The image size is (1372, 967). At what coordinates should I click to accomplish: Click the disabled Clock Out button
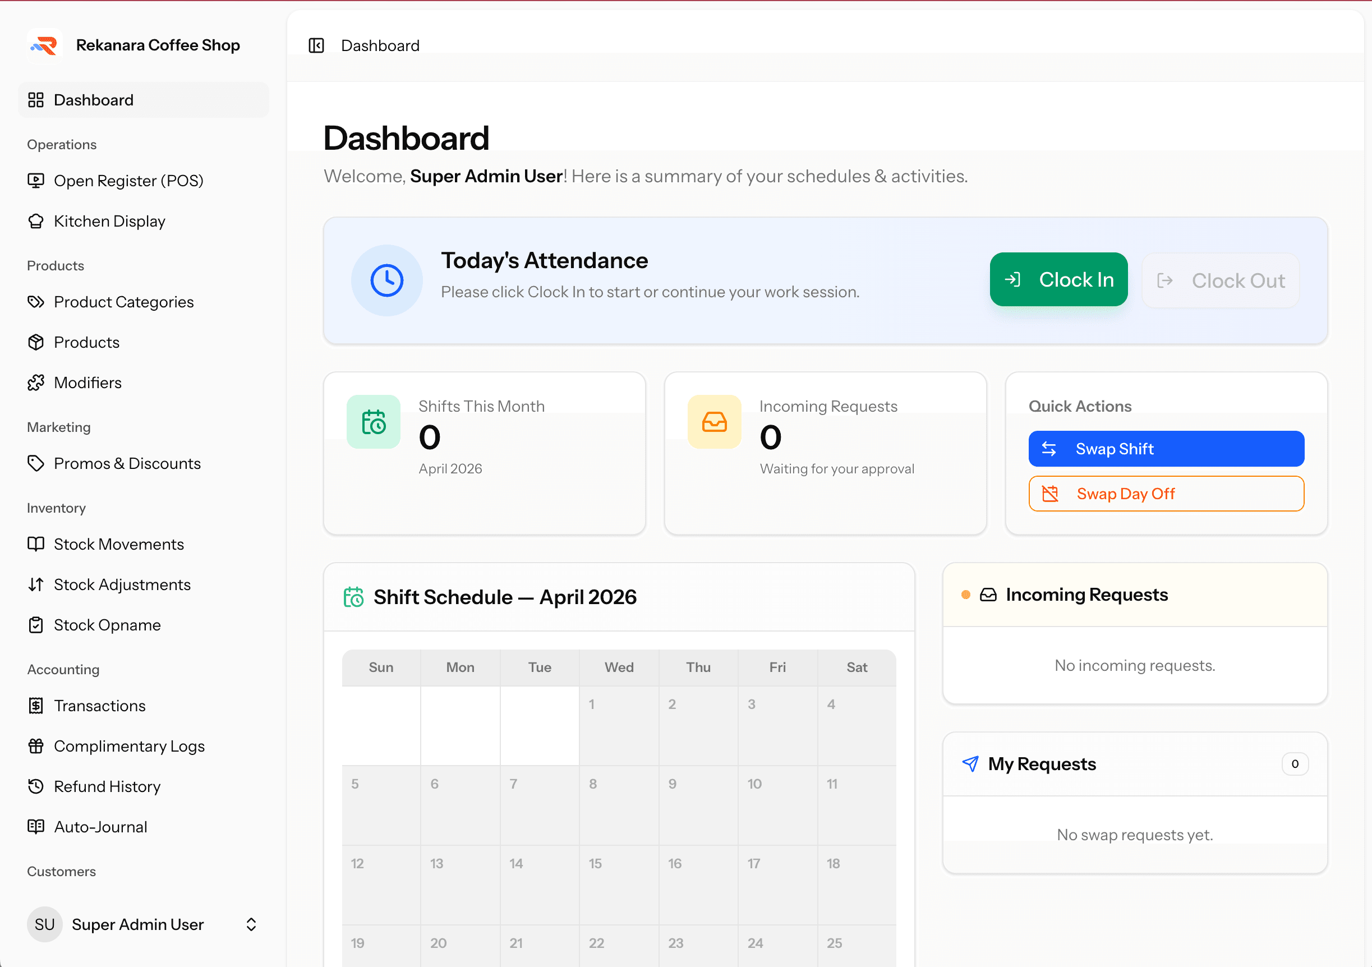(1220, 280)
